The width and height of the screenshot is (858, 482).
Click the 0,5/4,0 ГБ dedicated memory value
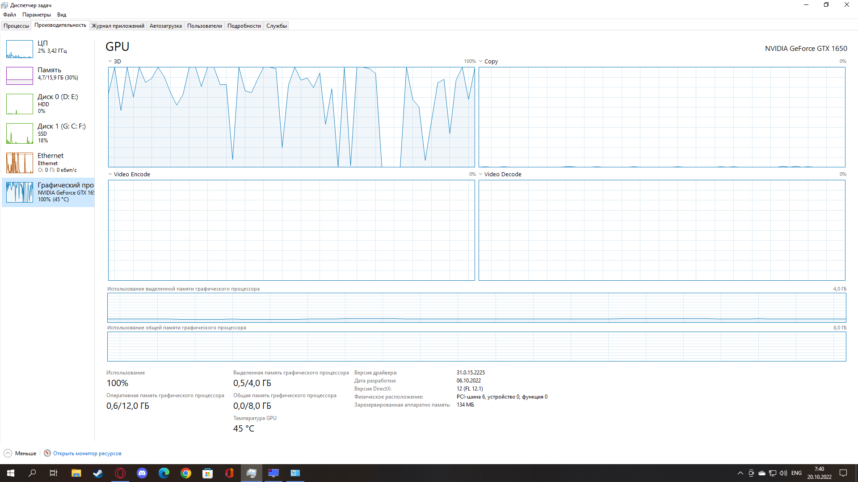pos(252,383)
